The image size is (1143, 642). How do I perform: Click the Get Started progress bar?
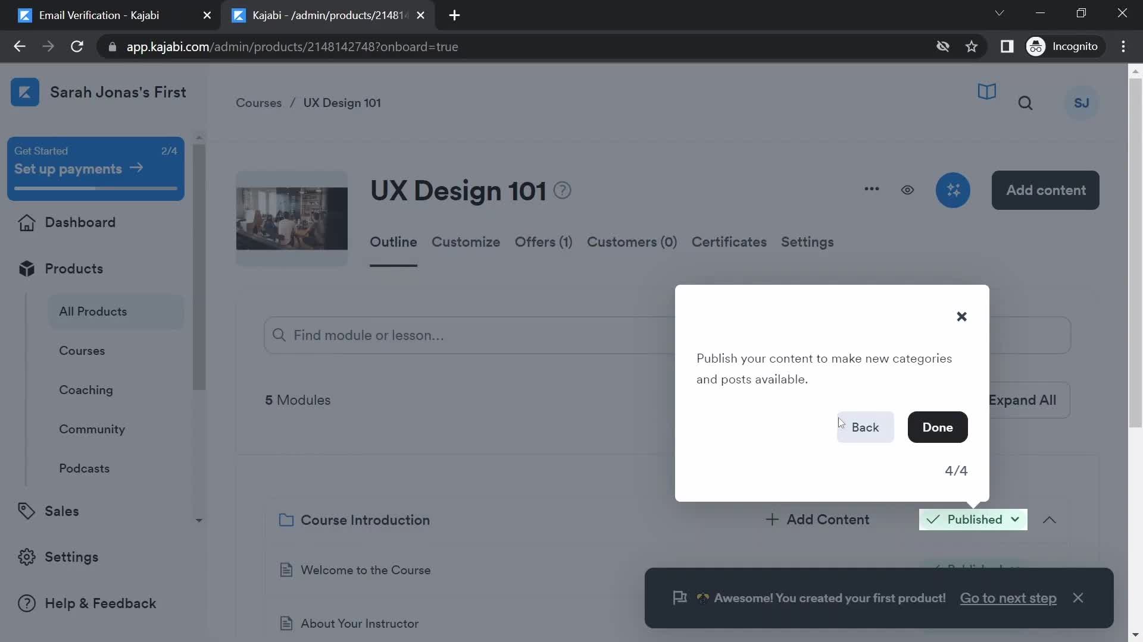(95, 188)
